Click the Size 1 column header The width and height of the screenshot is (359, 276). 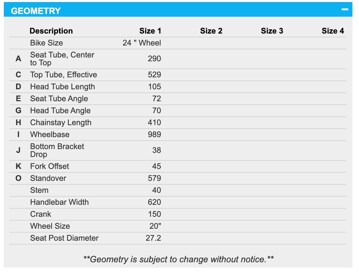click(150, 31)
